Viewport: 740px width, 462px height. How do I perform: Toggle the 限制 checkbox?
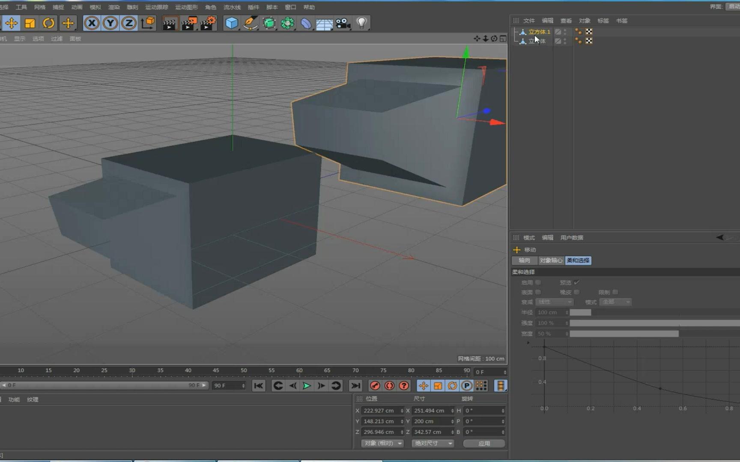[615, 292]
